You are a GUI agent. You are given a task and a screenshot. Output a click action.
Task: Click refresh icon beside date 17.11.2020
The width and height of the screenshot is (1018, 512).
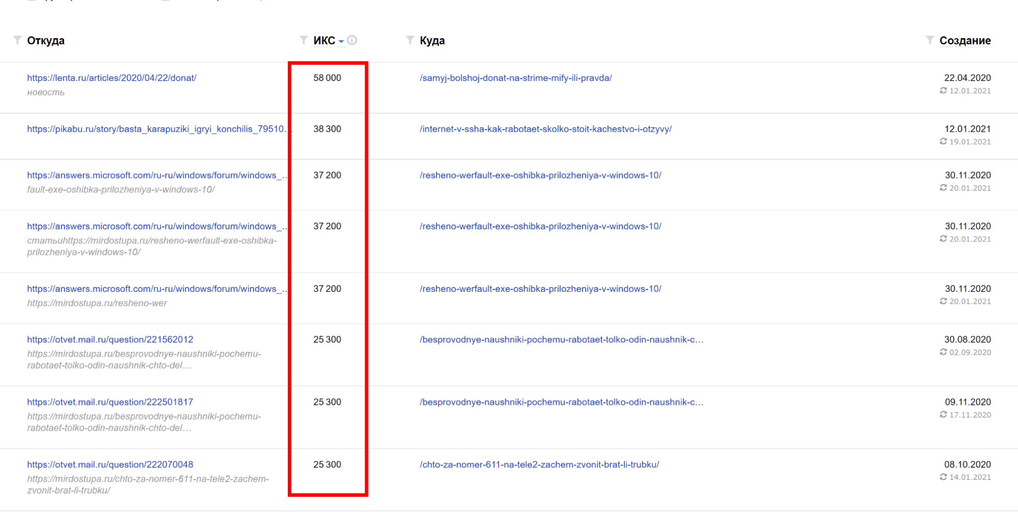[x=943, y=414]
